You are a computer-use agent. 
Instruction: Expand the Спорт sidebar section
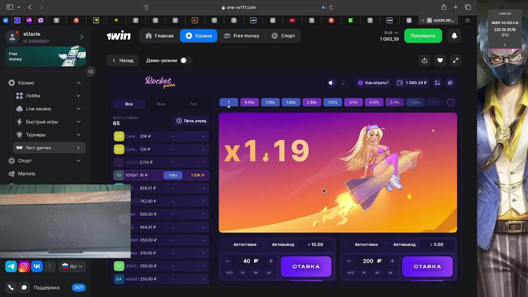(x=78, y=160)
